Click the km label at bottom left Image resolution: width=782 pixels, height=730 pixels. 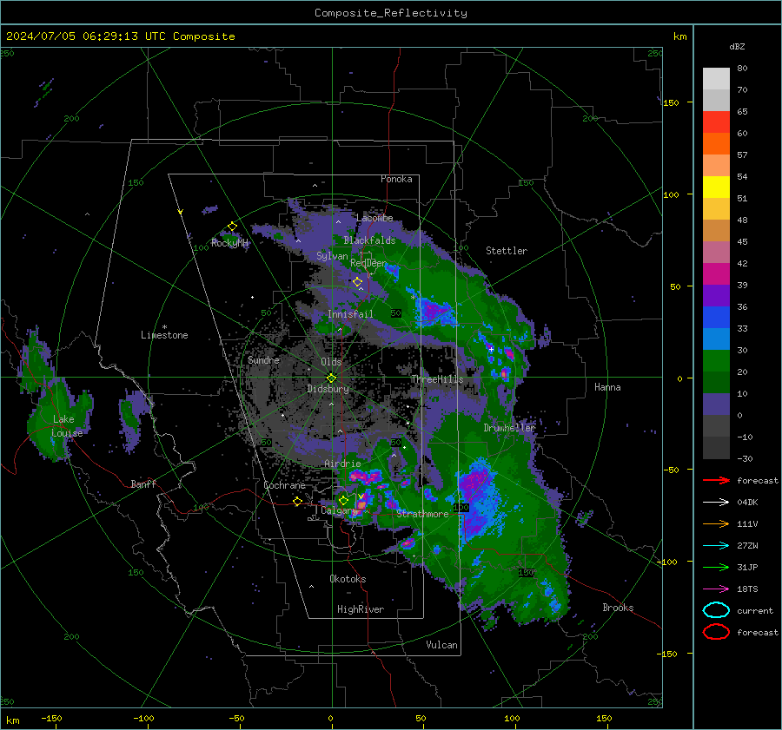click(13, 720)
